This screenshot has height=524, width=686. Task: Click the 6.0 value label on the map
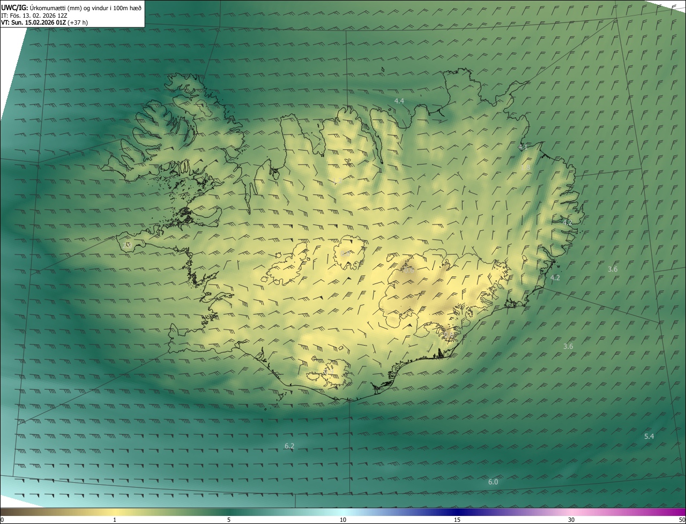pyautogui.click(x=493, y=482)
